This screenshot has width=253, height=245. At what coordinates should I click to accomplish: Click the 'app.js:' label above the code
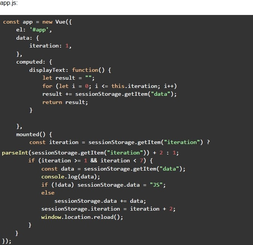coord(9,3)
